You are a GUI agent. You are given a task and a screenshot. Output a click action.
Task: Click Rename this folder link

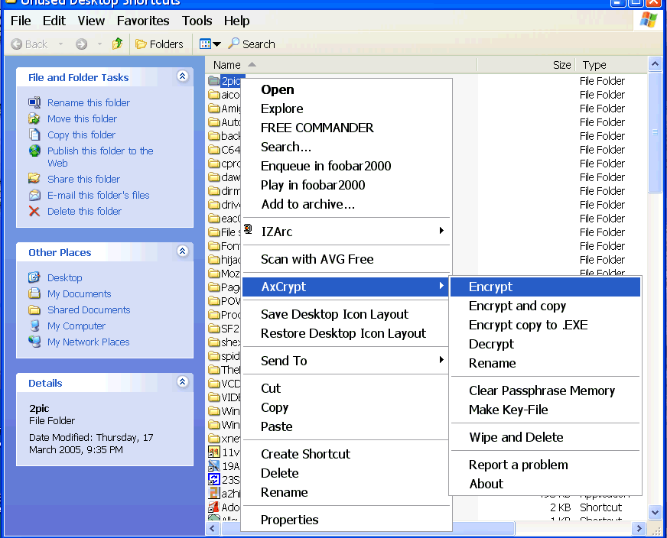click(89, 102)
